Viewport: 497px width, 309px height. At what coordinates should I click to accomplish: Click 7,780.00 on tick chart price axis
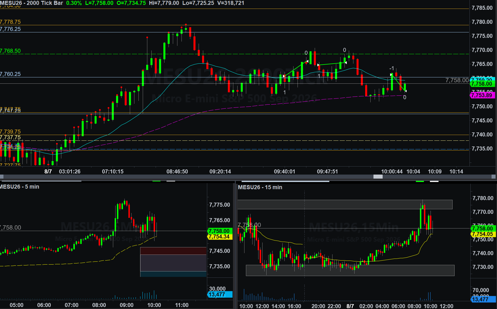(x=482, y=22)
